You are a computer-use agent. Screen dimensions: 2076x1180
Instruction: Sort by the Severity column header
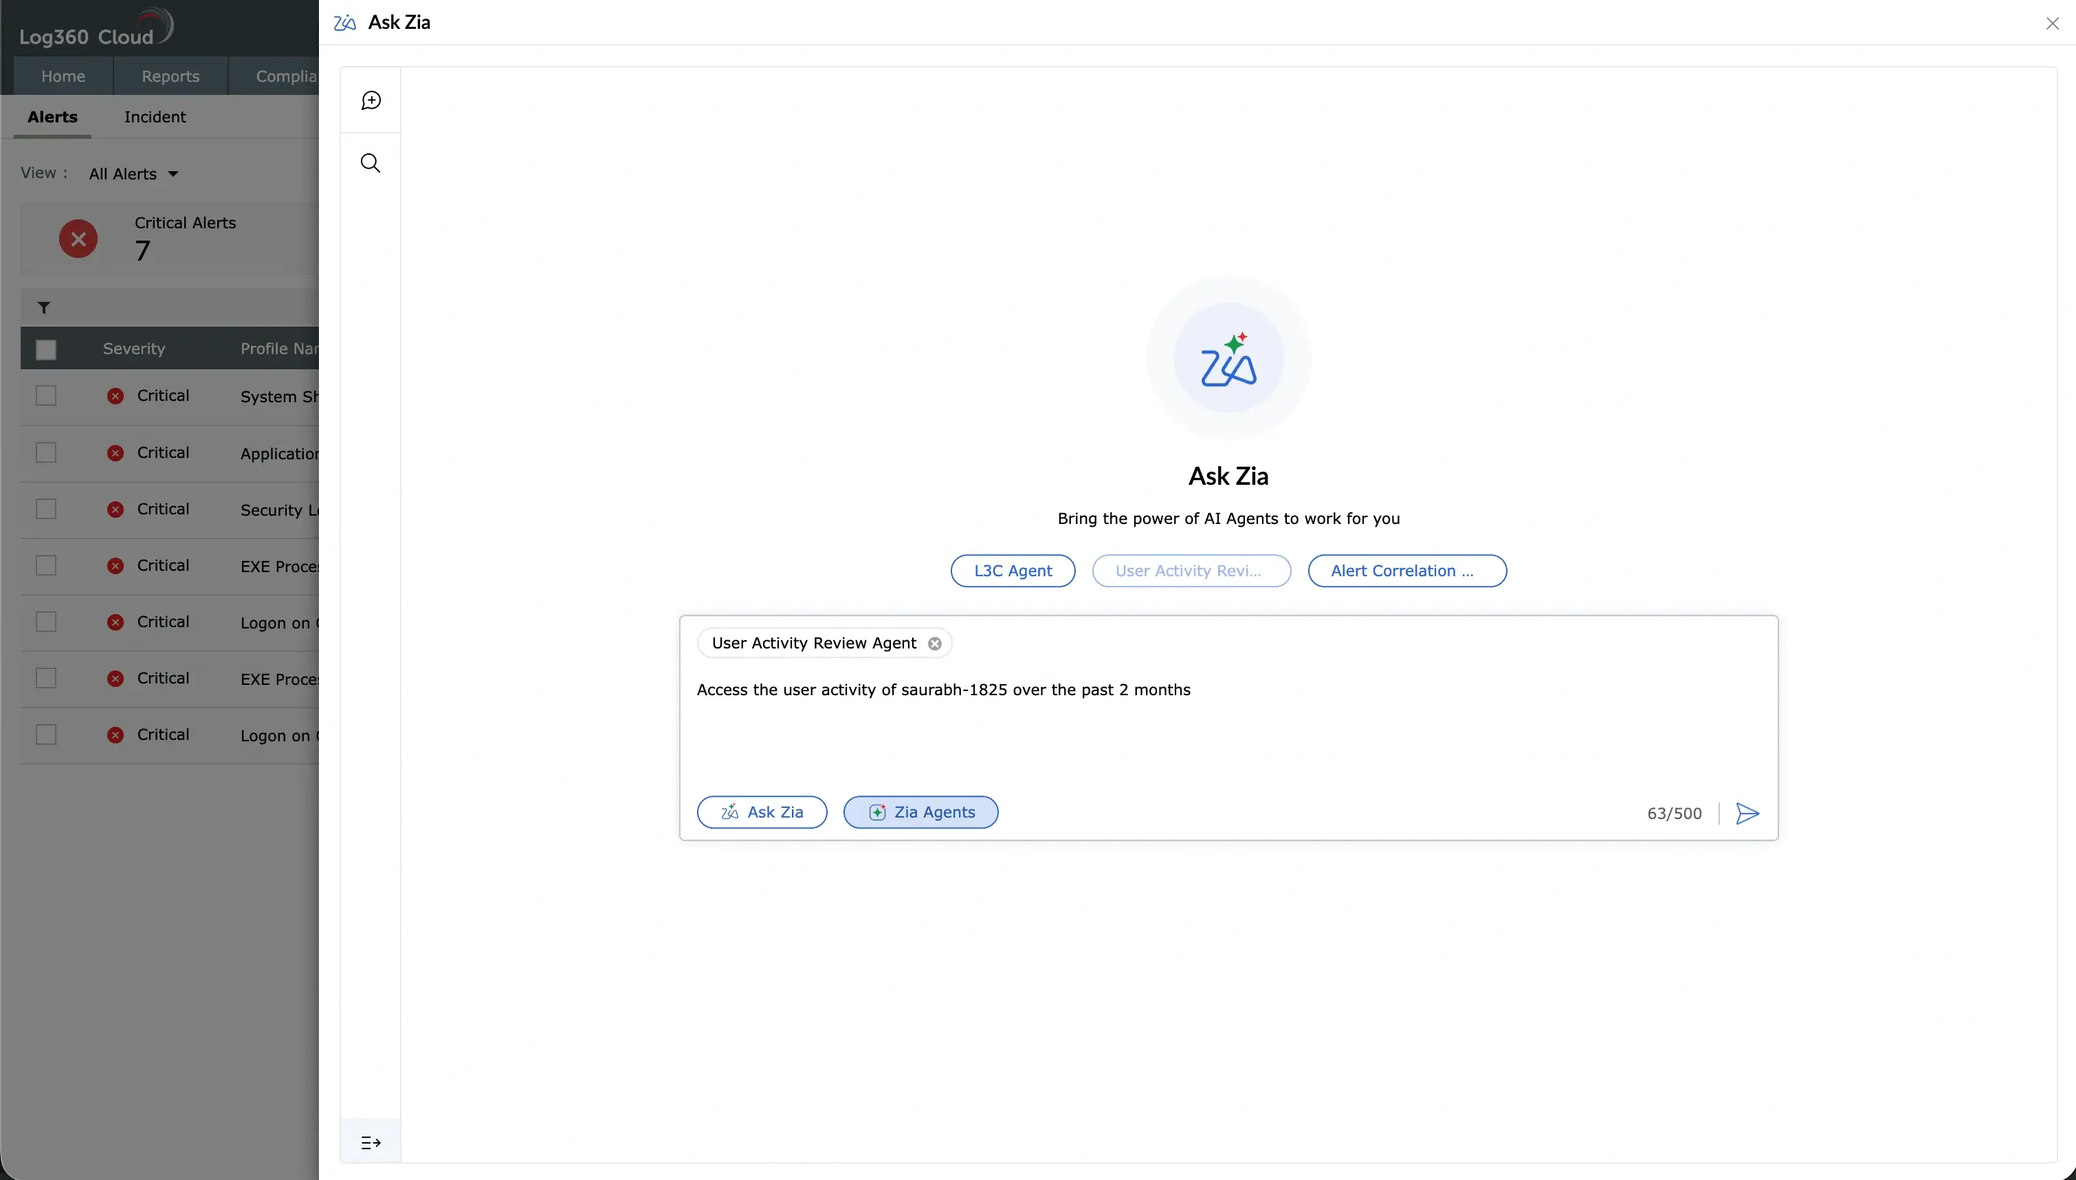133,349
